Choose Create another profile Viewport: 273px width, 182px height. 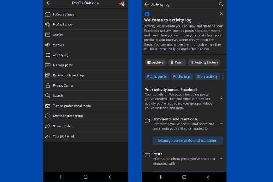pyautogui.click(x=86, y=116)
